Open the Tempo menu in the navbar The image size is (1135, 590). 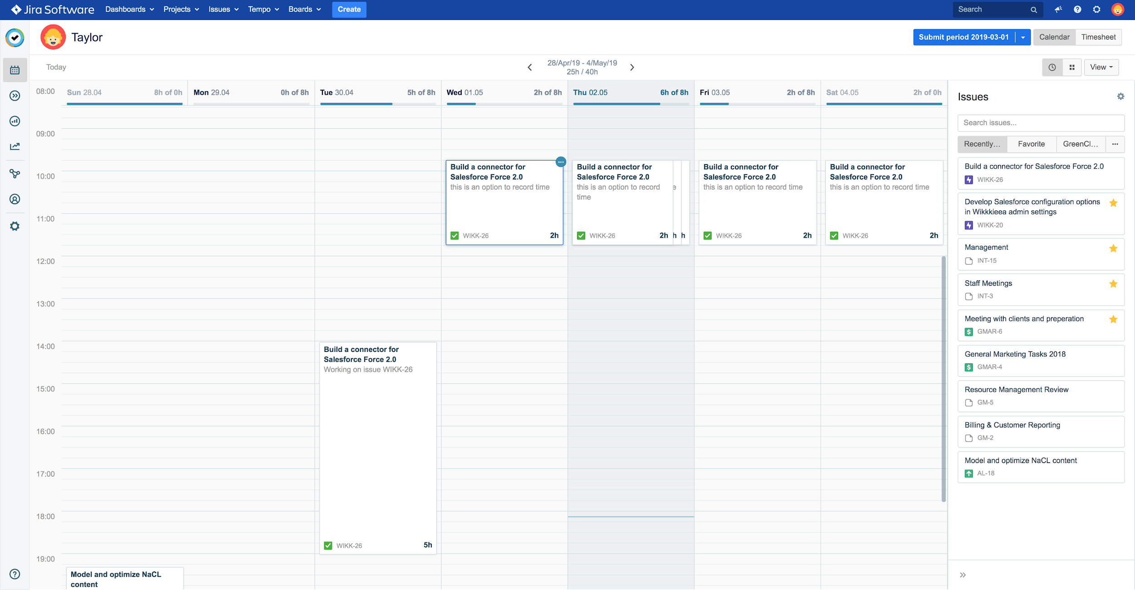tap(263, 9)
